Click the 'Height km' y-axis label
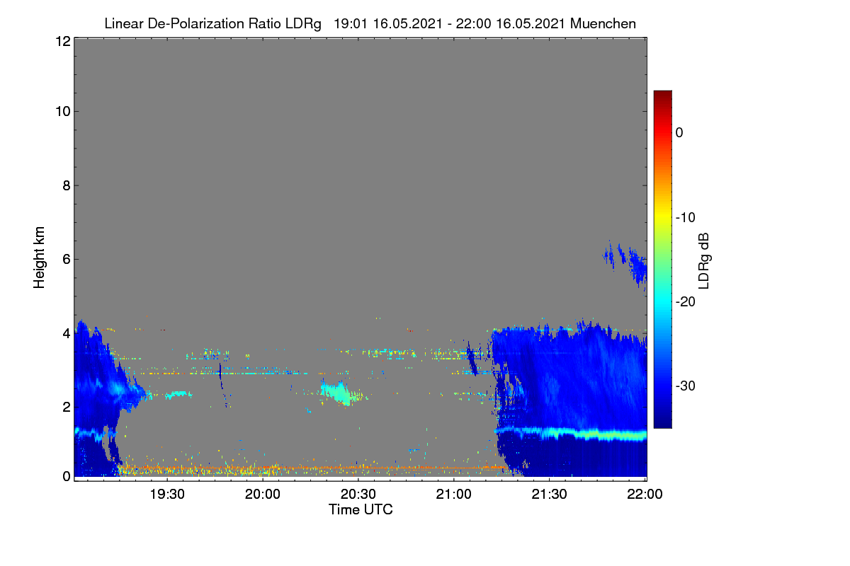The height and width of the screenshot is (566, 850). 39,257
